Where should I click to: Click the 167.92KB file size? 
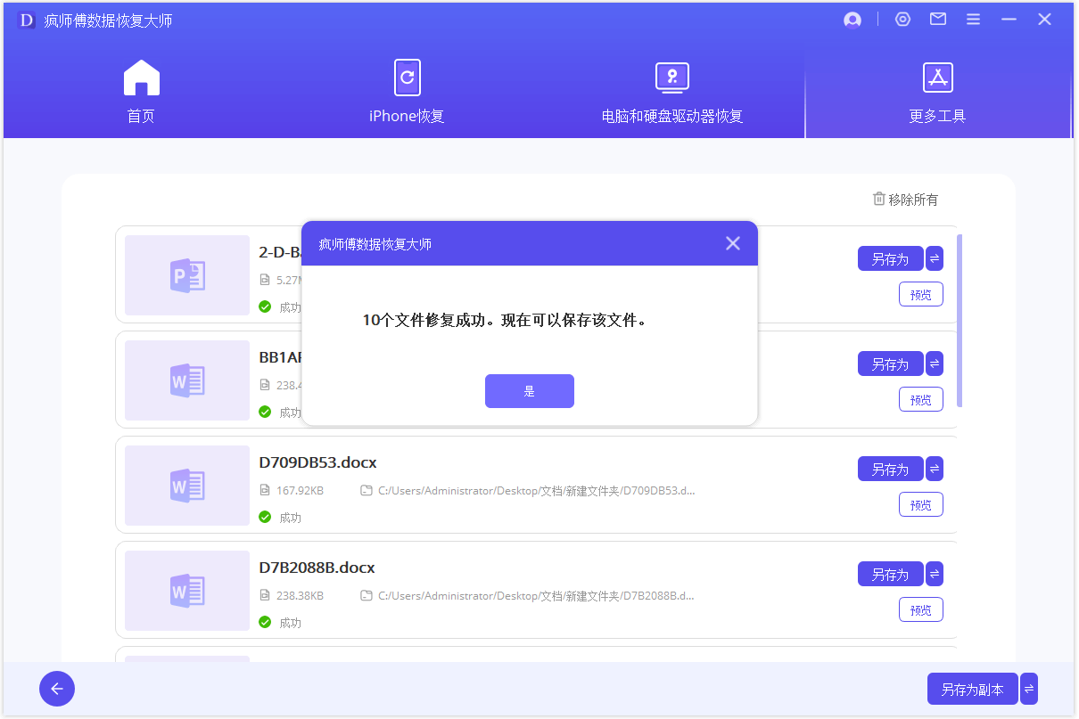(300, 491)
